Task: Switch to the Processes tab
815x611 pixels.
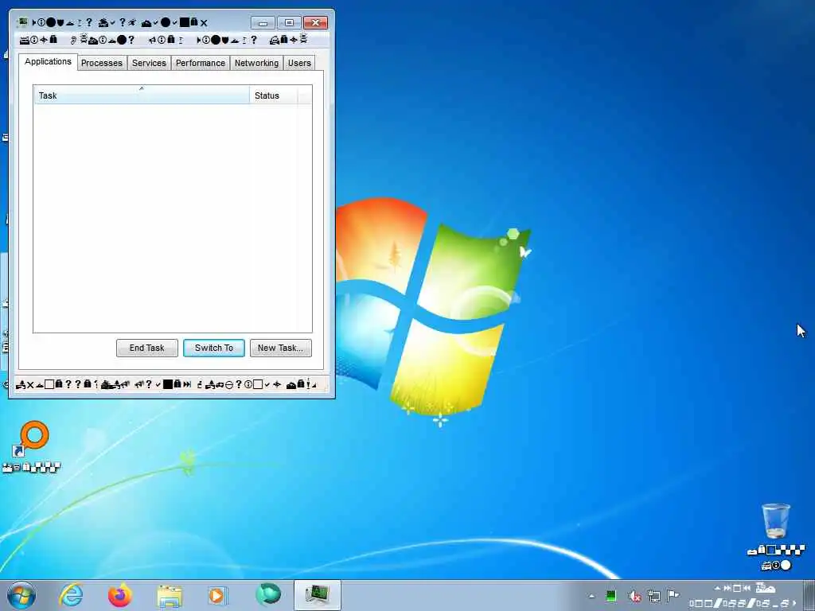Action: 102,63
